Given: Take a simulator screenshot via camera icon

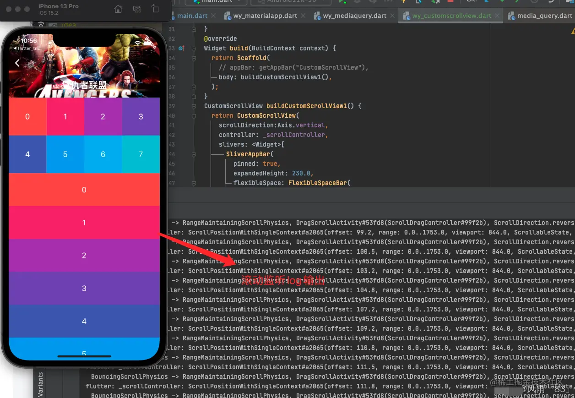Looking at the screenshot, I should pyautogui.click(x=137, y=9).
